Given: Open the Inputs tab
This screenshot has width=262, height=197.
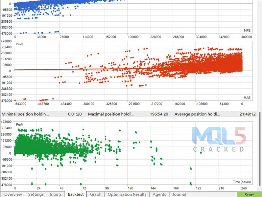Looking at the screenshot, I should [56, 194].
